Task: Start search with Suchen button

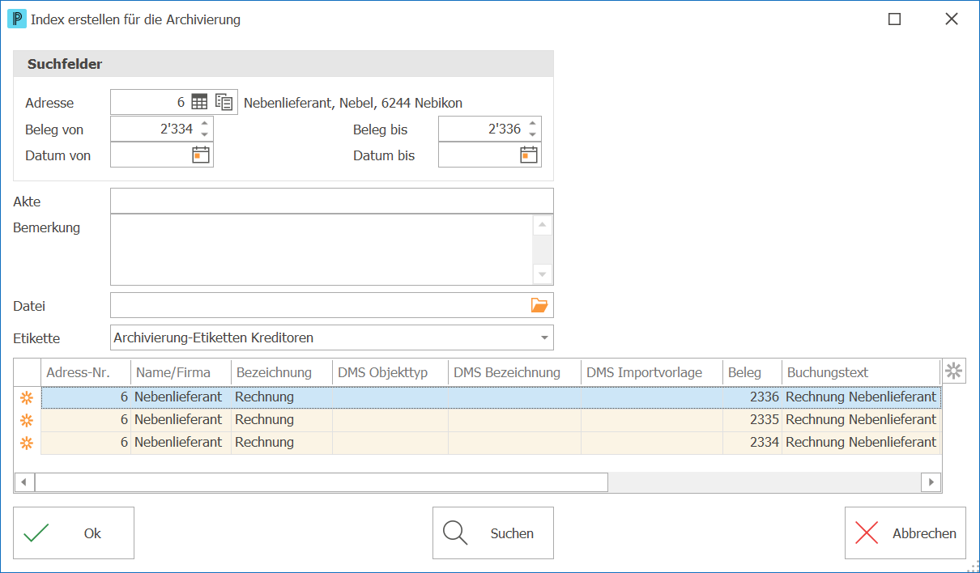Action: click(493, 533)
